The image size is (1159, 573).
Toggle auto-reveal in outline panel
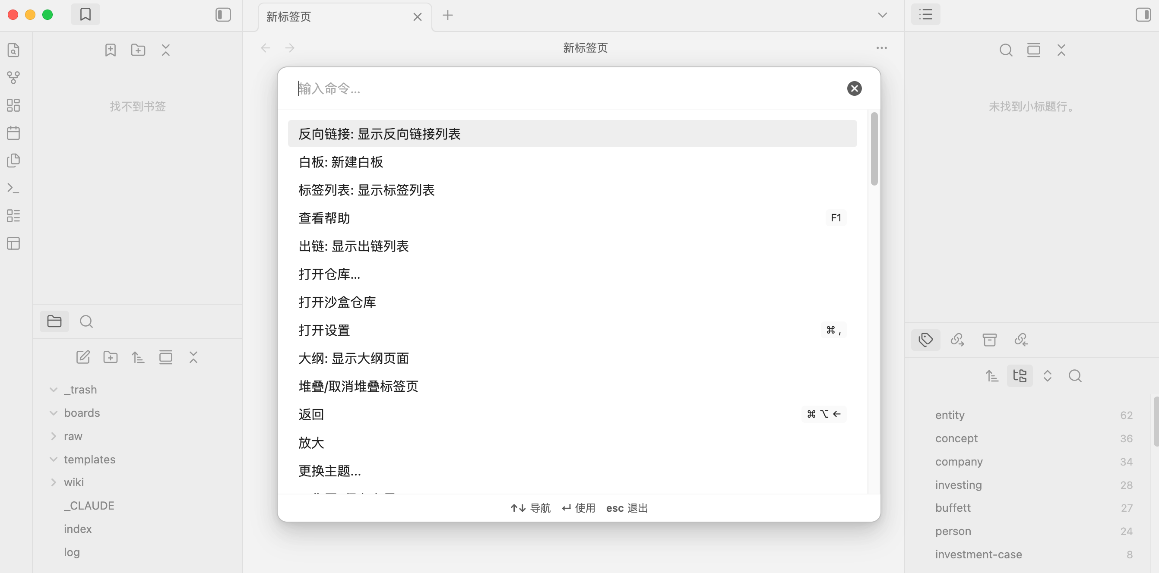pyautogui.click(x=1033, y=50)
